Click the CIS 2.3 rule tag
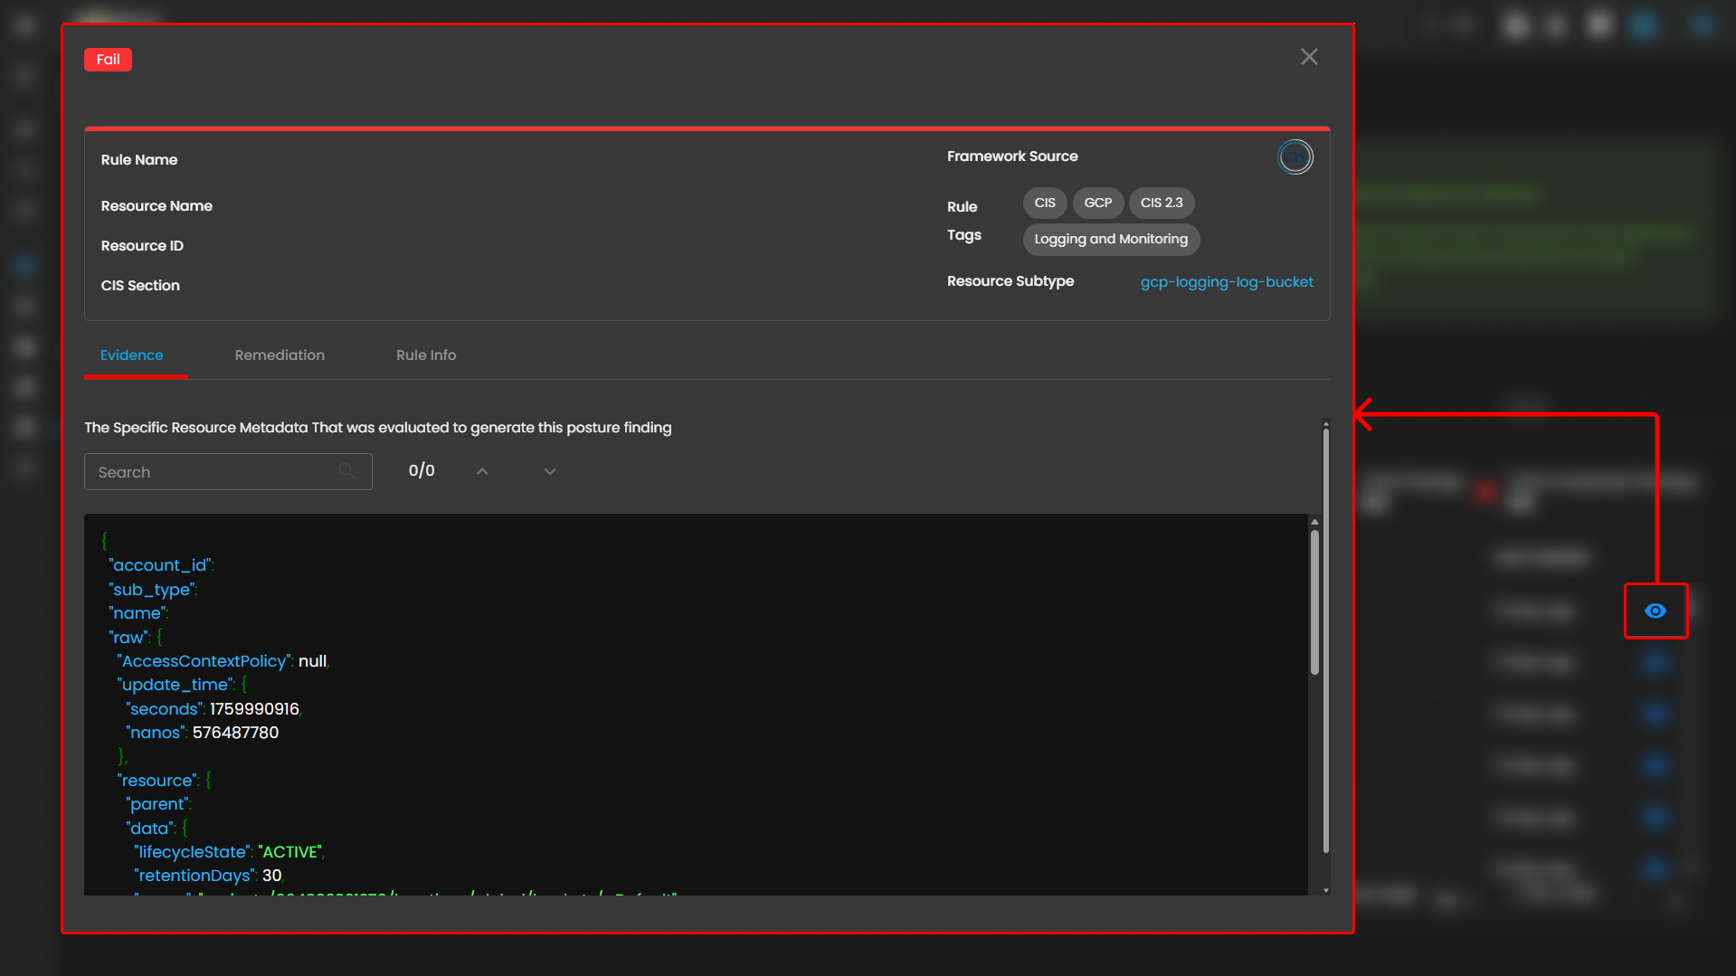Image resolution: width=1736 pixels, height=976 pixels. pos(1161,204)
